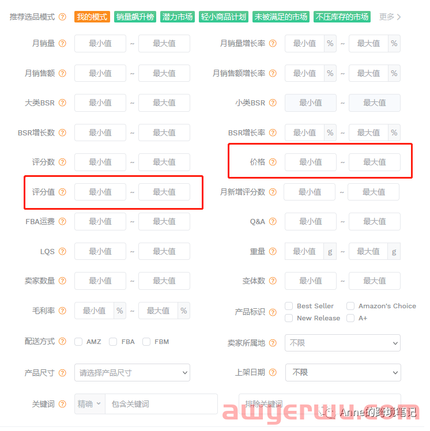Enable FBA delivery method checkbox
The height and width of the screenshot is (431, 430).
pos(113,342)
